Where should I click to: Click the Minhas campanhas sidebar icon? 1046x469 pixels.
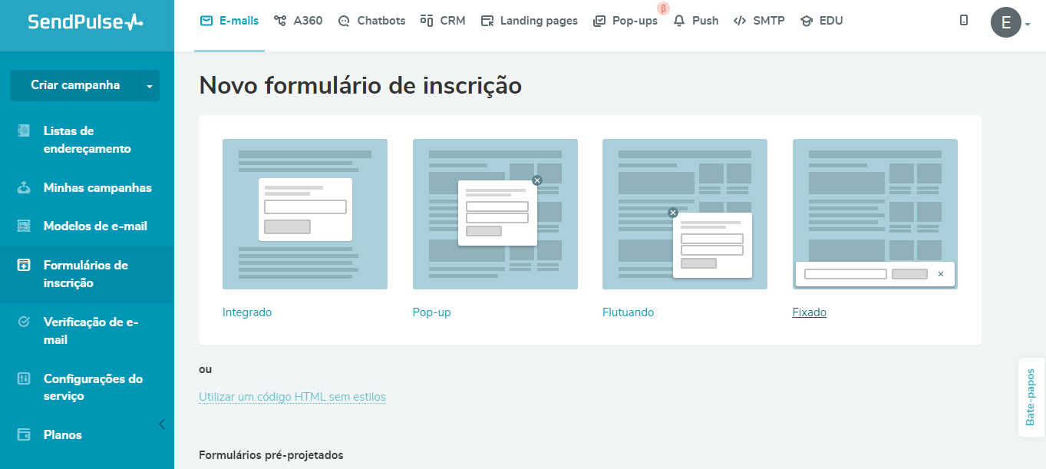24,187
